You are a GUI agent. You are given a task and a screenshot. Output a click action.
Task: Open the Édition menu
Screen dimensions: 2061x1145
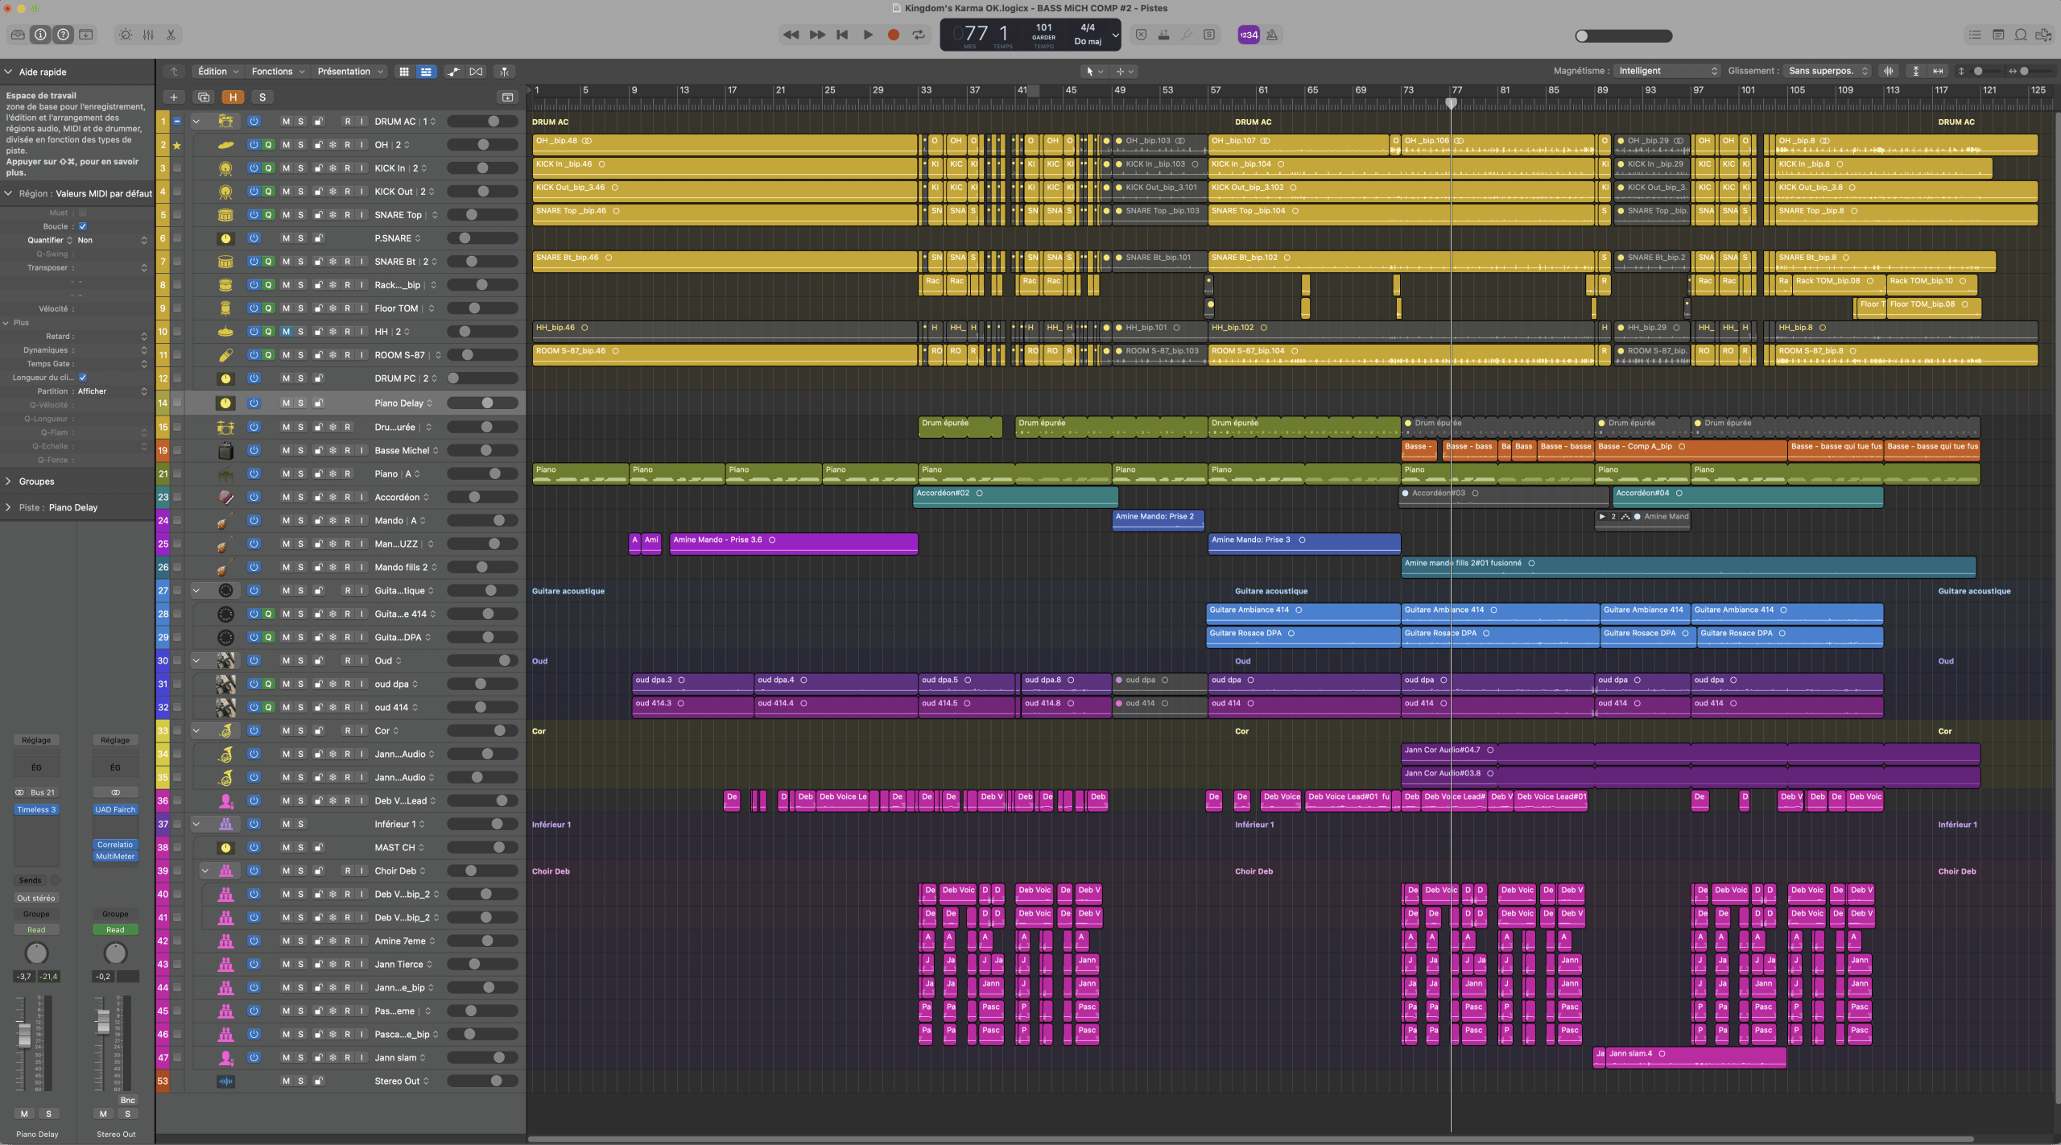pyautogui.click(x=217, y=71)
